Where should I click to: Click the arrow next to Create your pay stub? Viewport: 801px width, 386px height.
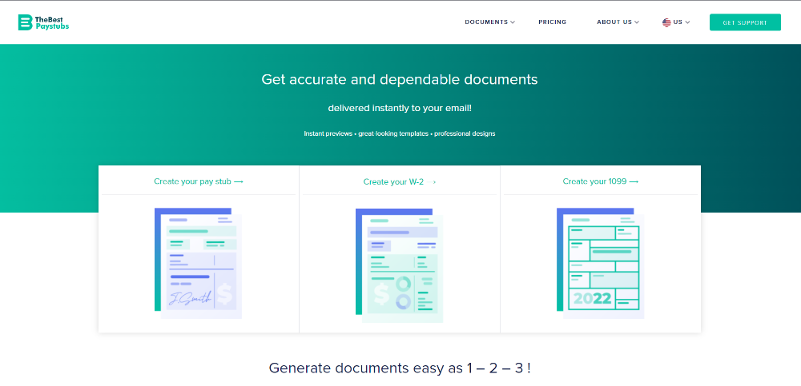coord(239,181)
